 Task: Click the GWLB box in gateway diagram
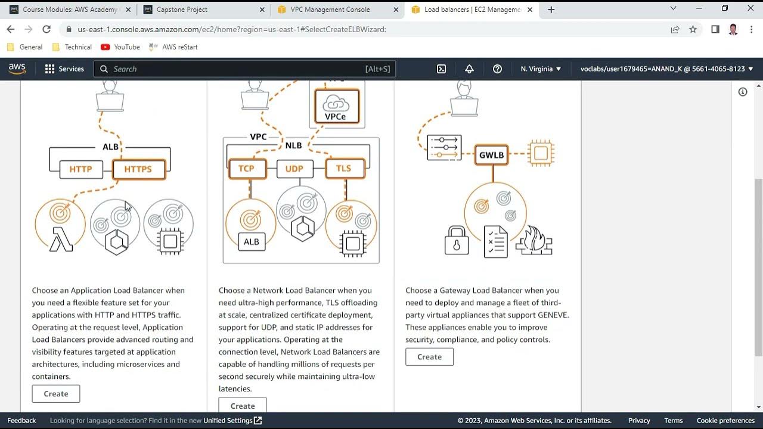[x=492, y=155]
